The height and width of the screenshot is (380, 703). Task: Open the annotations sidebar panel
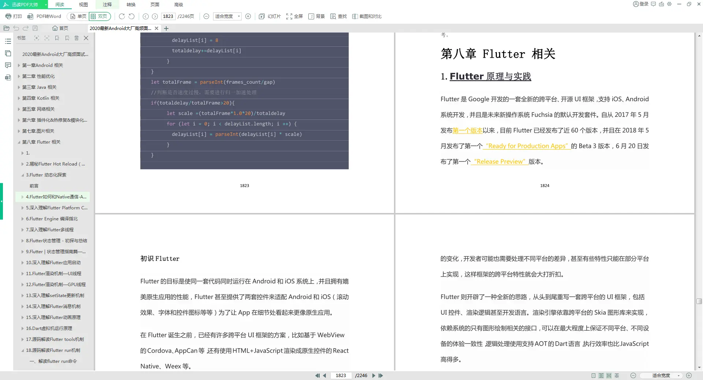coord(8,65)
